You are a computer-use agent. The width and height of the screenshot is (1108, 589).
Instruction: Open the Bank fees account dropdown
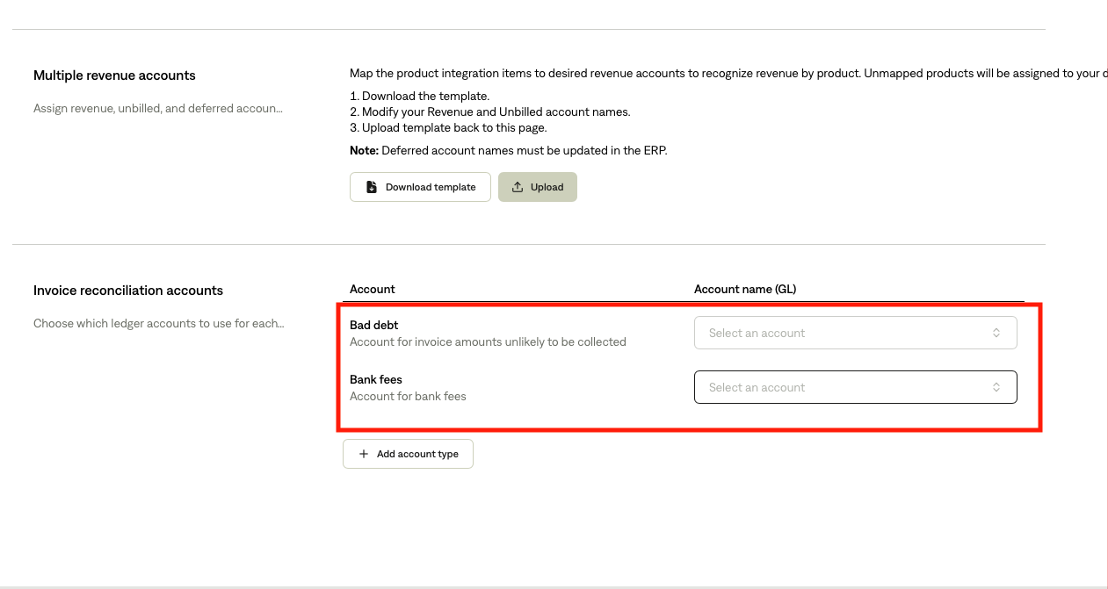[855, 386]
